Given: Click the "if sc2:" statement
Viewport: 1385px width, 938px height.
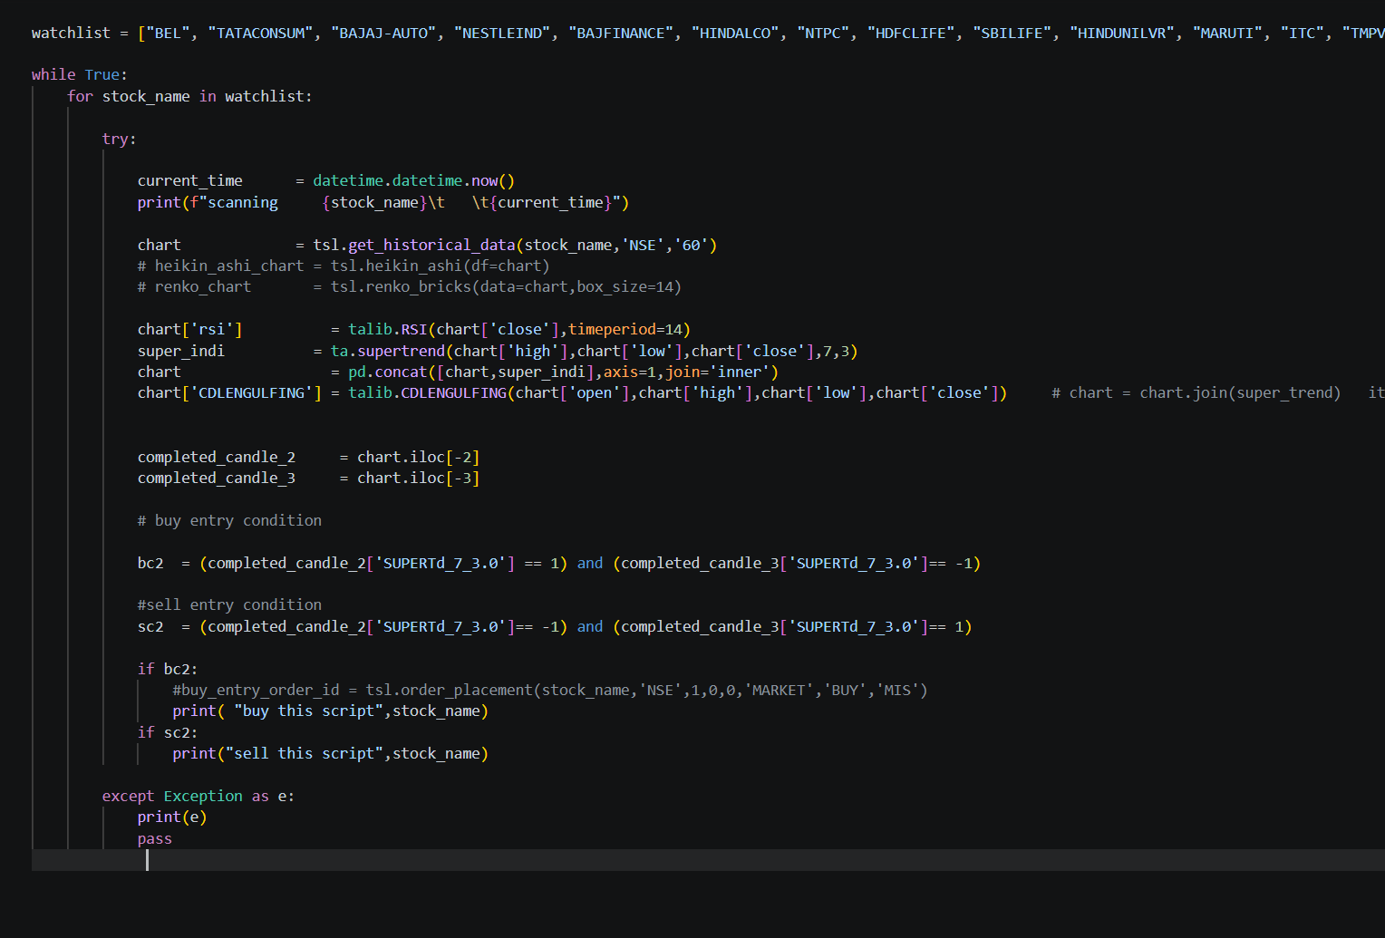Looking at the screenshot, I should (168, 733).
